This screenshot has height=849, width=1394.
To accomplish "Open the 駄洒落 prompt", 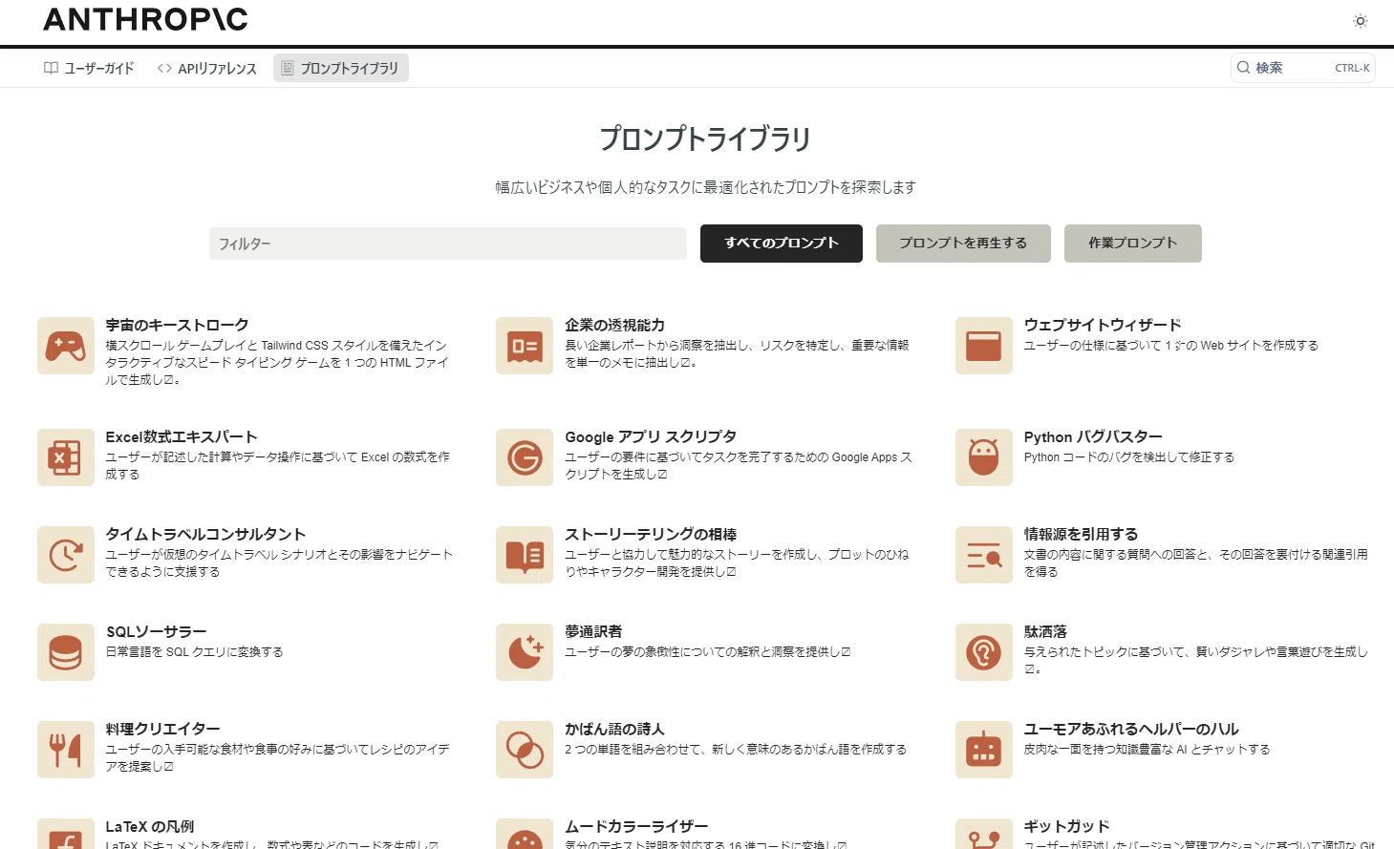I will point(1045,632).
